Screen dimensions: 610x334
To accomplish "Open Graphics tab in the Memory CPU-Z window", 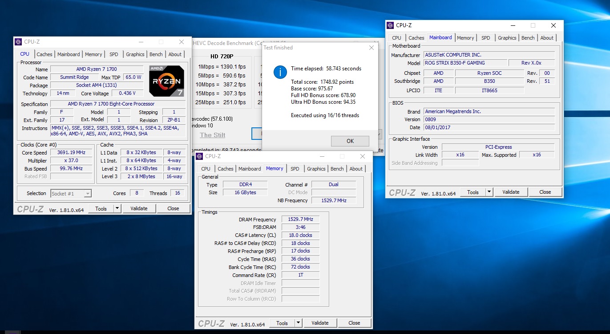I will [316, 169].
